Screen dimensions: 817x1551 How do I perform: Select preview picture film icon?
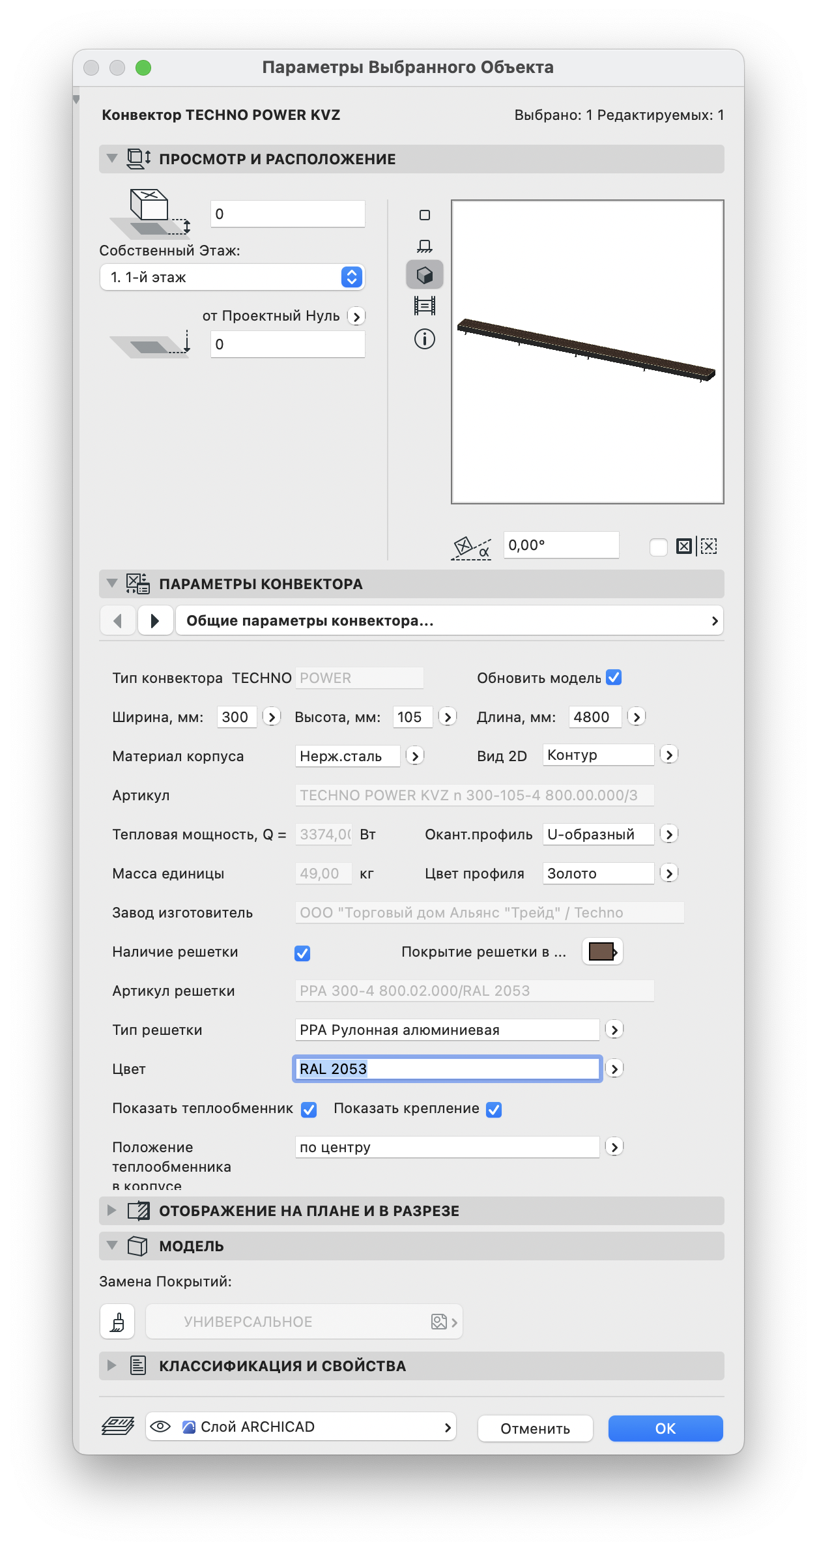pos(425,306)
